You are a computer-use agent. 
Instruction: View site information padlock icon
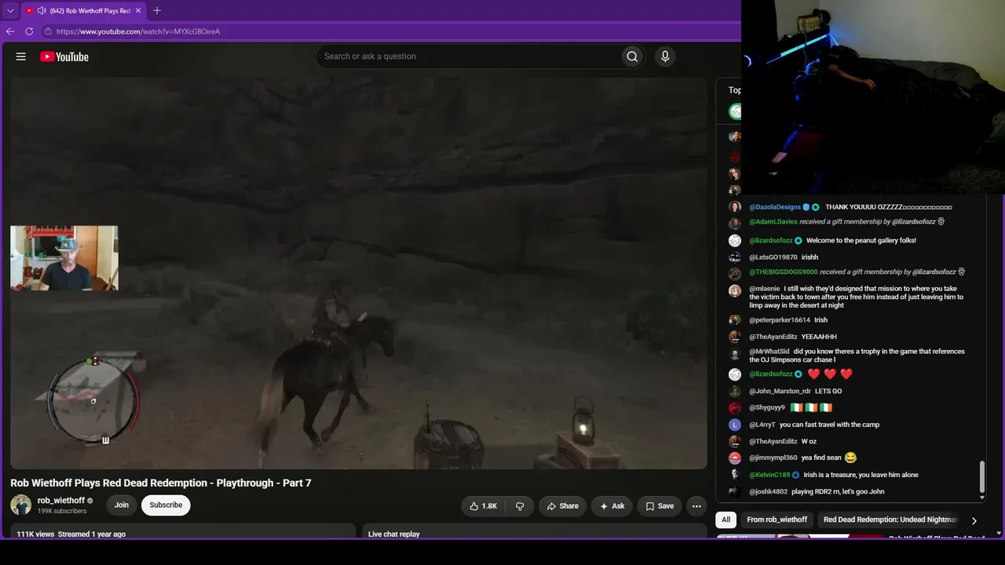[x=48, y=31]
